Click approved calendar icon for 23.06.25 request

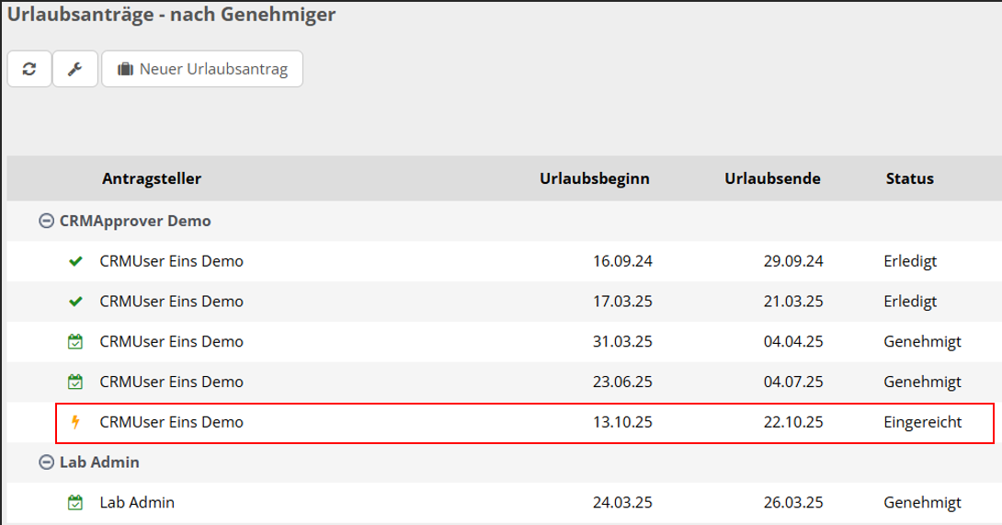click(x=75, y=382)
